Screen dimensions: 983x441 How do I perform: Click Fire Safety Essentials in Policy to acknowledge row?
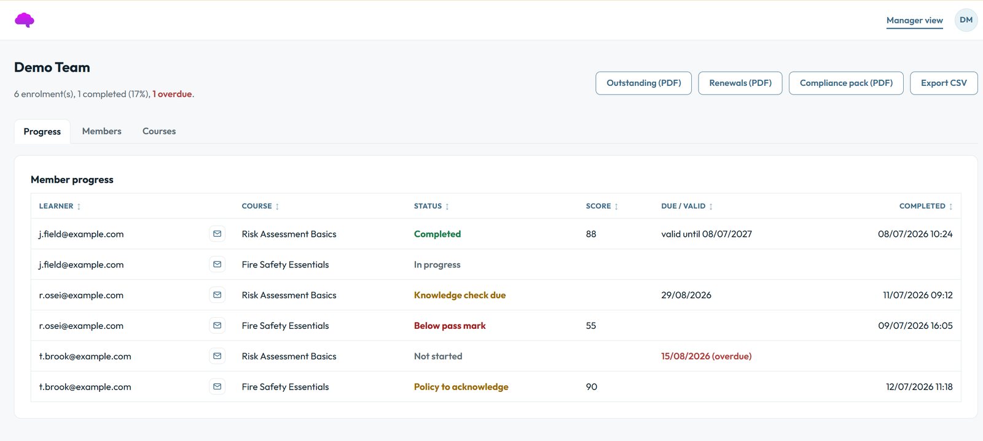click(x=285, y=387)
